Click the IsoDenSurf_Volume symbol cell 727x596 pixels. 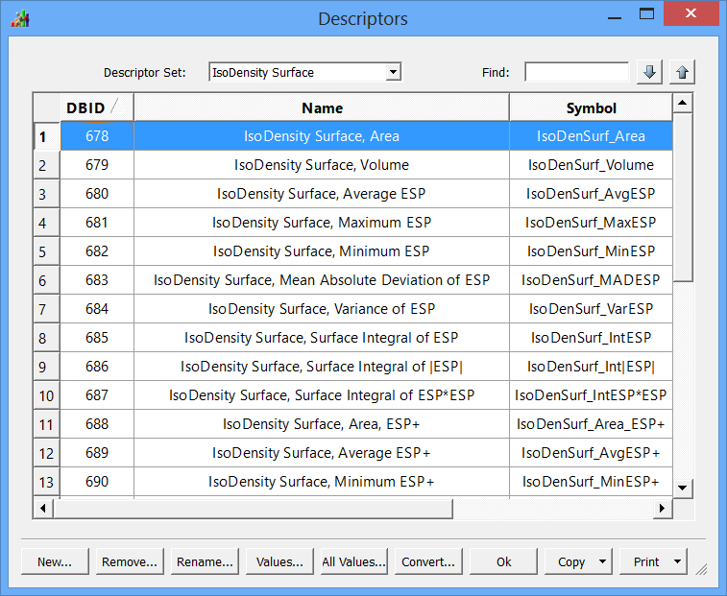point(592,165)
